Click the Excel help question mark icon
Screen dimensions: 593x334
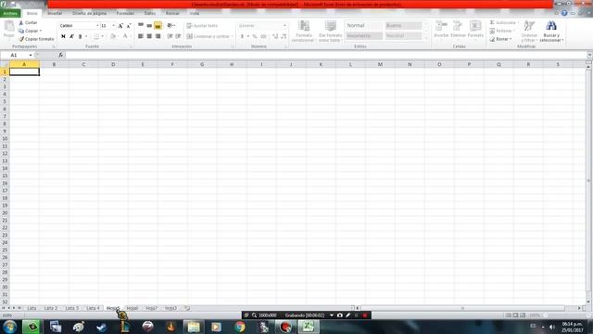point(564,13)
